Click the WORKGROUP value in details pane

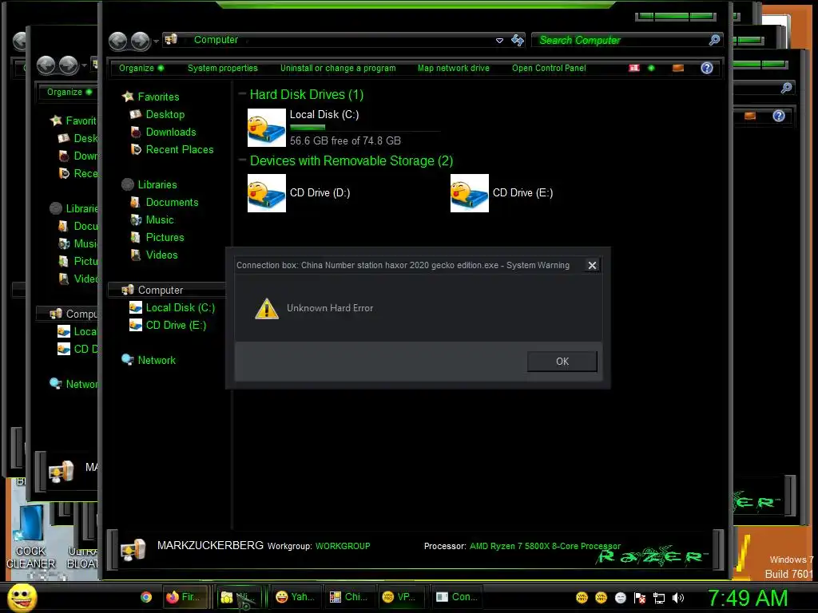tap(343, 546)
